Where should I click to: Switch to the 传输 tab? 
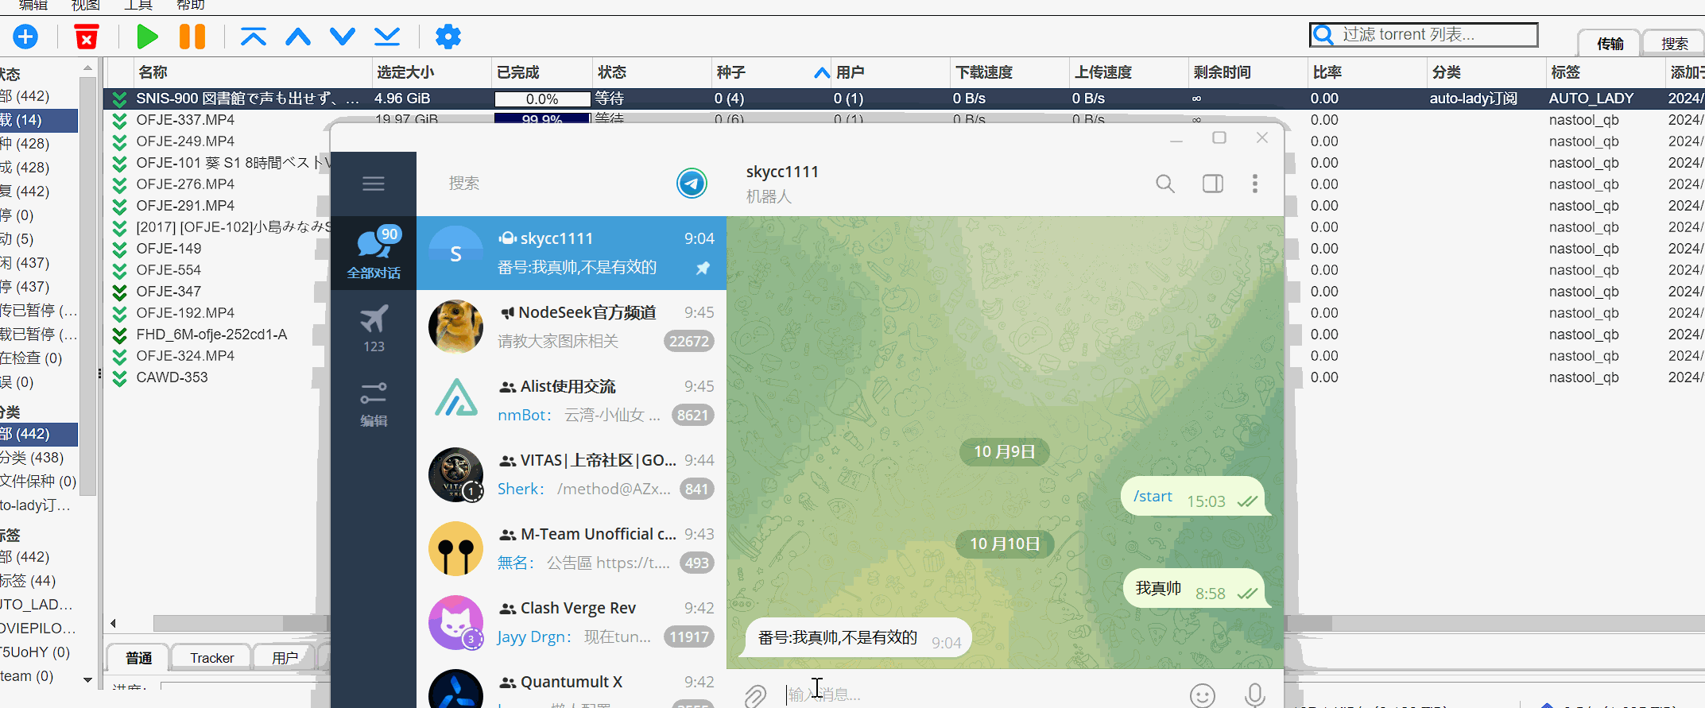[1610, 44]
